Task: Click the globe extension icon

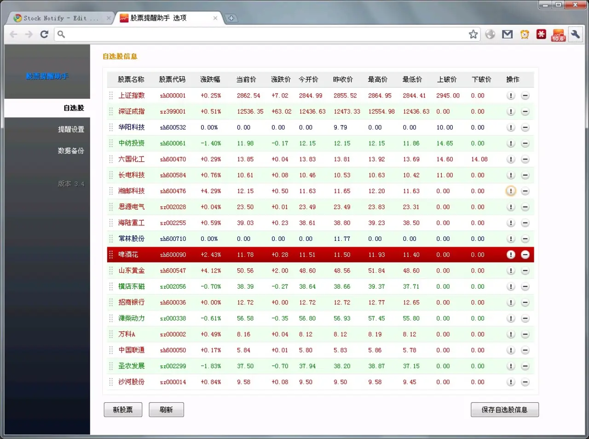Action: click(490, 34)
